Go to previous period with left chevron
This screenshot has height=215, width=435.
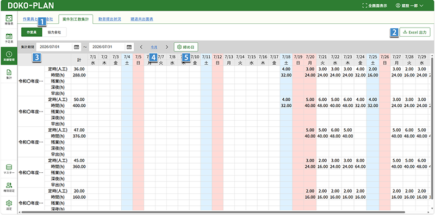pyautogui.click(x=141, y=47)
